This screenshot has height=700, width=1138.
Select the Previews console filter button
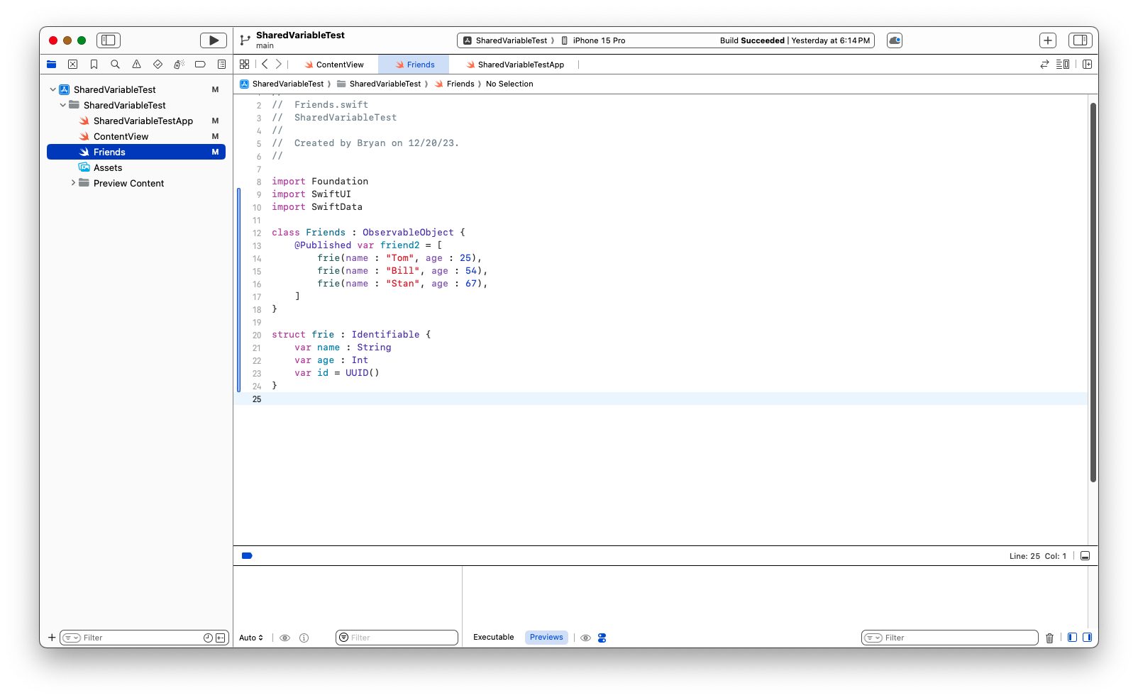click(x=546, y=637)
